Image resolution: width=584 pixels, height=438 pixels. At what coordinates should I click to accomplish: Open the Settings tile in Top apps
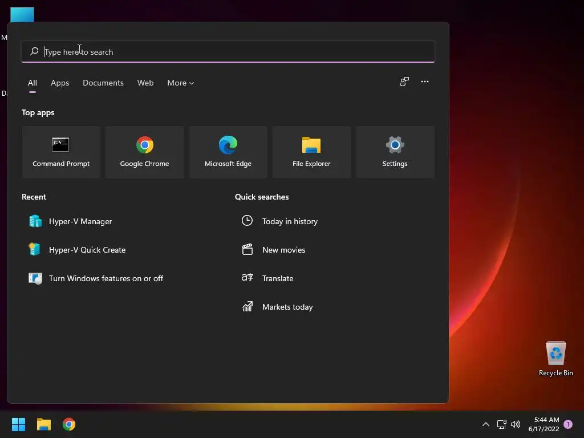tap(395, 152)
